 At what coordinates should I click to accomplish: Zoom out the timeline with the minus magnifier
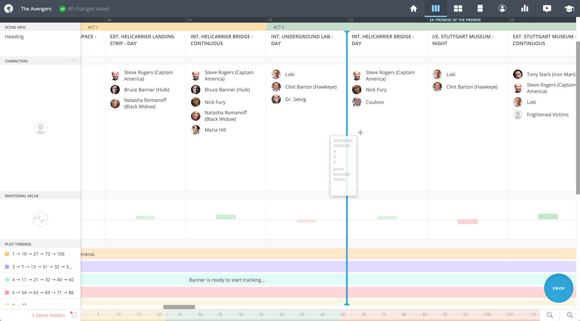click(x=549, y=315)
